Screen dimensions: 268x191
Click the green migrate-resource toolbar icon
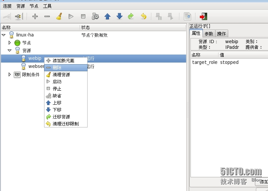(x=131, y=16)
